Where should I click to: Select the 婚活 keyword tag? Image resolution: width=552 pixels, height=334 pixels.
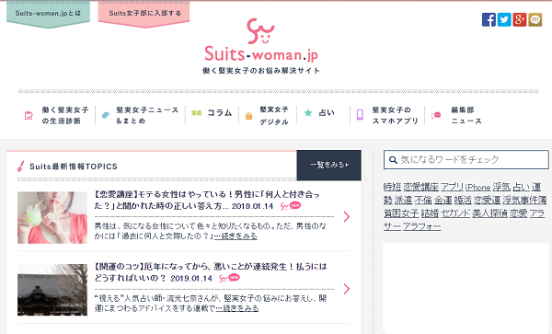463,201
